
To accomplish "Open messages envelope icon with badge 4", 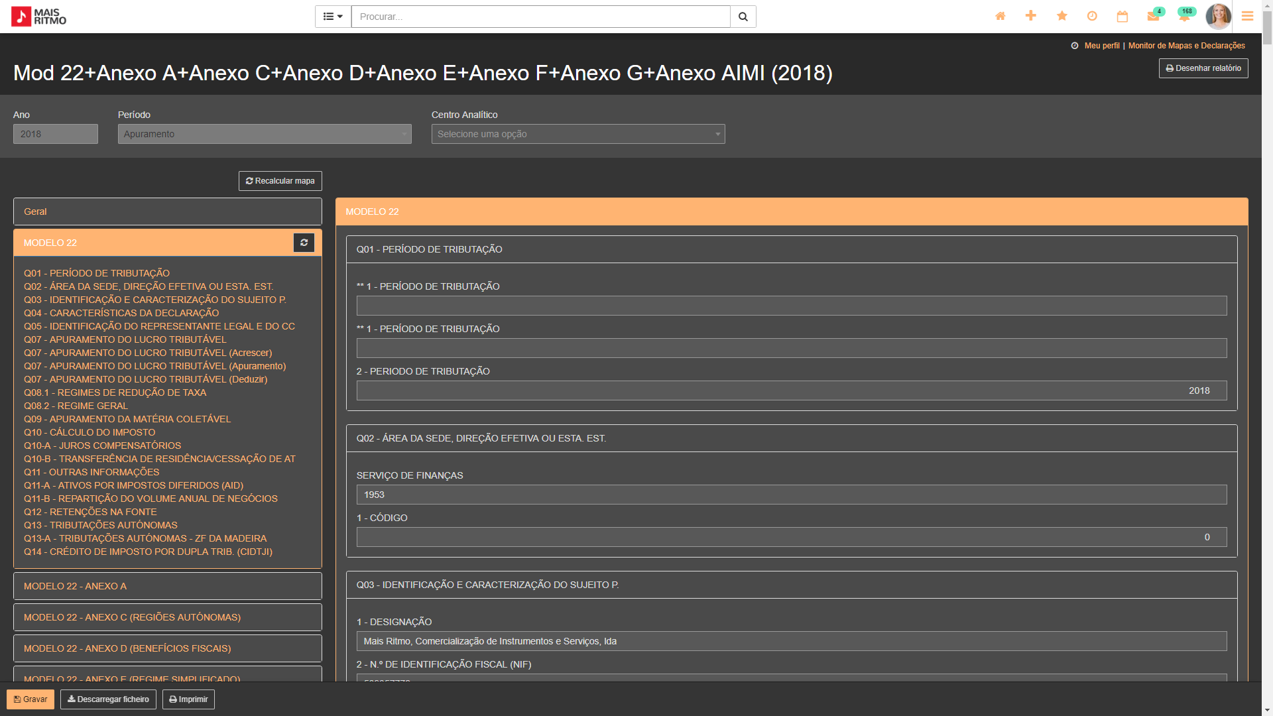I will tap(1154, 15).
